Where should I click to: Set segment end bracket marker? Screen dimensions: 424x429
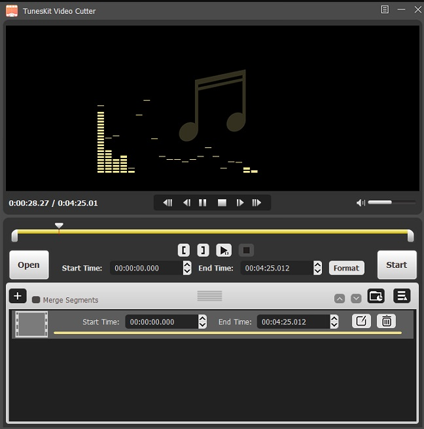click(x=203, y=250)
